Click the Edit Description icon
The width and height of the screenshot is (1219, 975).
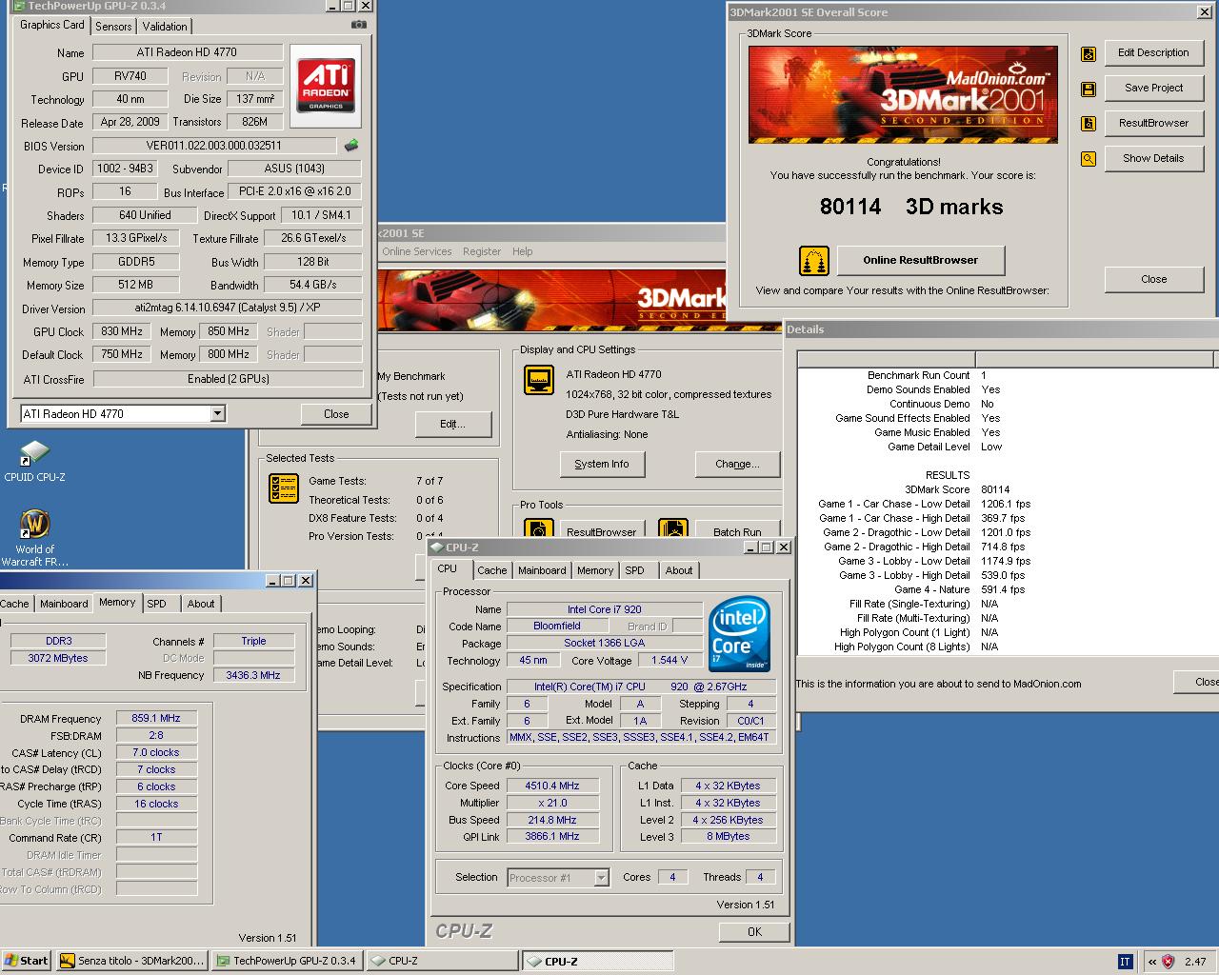(1089, 54)
